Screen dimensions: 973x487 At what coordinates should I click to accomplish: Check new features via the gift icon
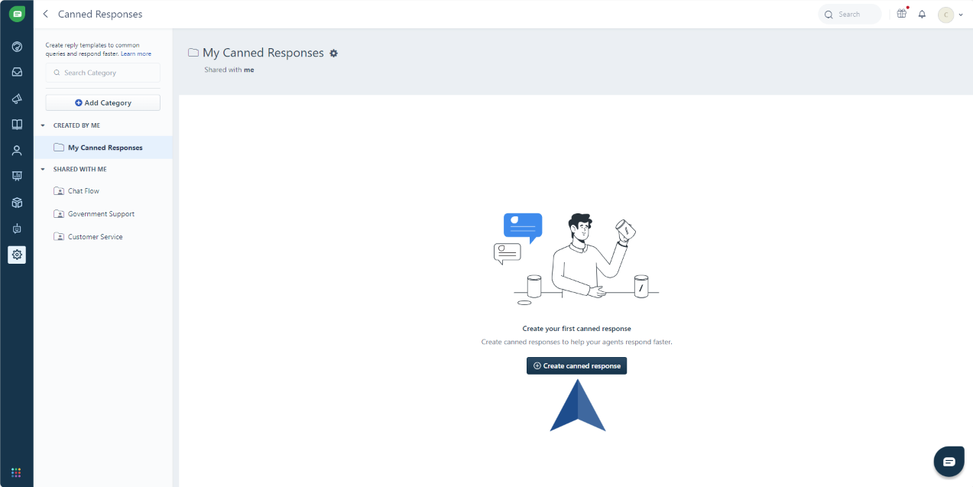[x=901, y=14]
